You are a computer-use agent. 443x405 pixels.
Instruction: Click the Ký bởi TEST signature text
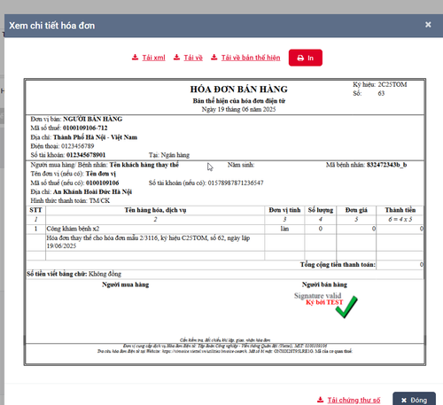[324, 302]
